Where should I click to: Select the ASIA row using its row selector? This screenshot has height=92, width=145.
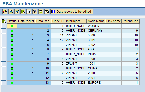coord(4,49)
